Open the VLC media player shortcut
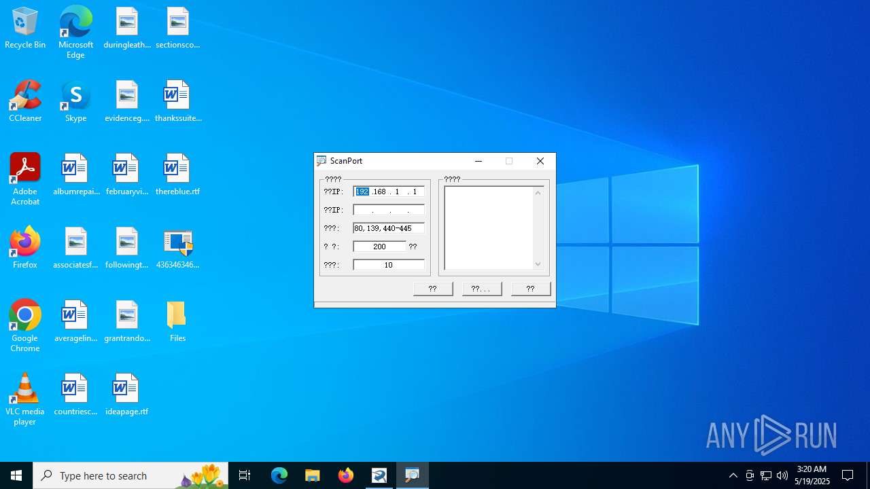The width and height of the screenshot is (870, 489). pyautogui.click(x=25, y=399)
